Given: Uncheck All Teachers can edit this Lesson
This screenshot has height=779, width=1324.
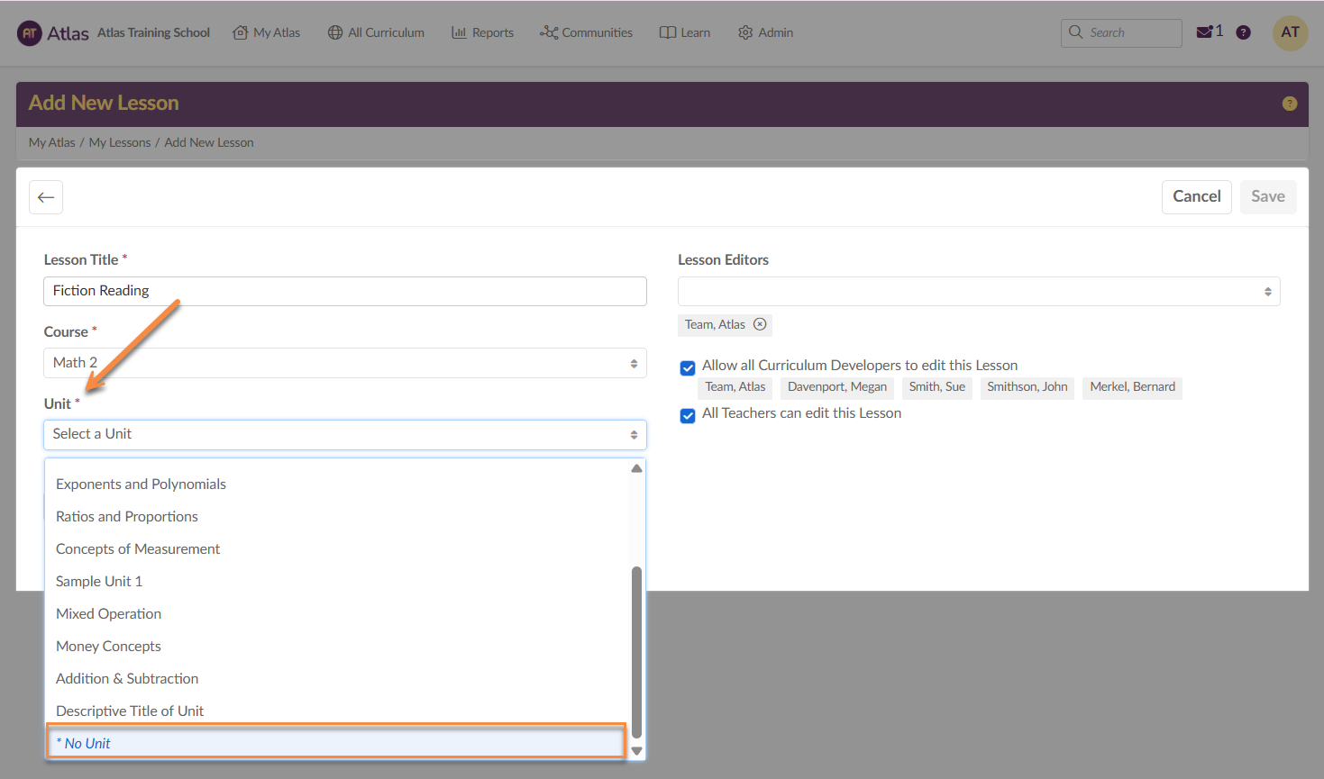Looking at the screenshot, I should (688, 415).
